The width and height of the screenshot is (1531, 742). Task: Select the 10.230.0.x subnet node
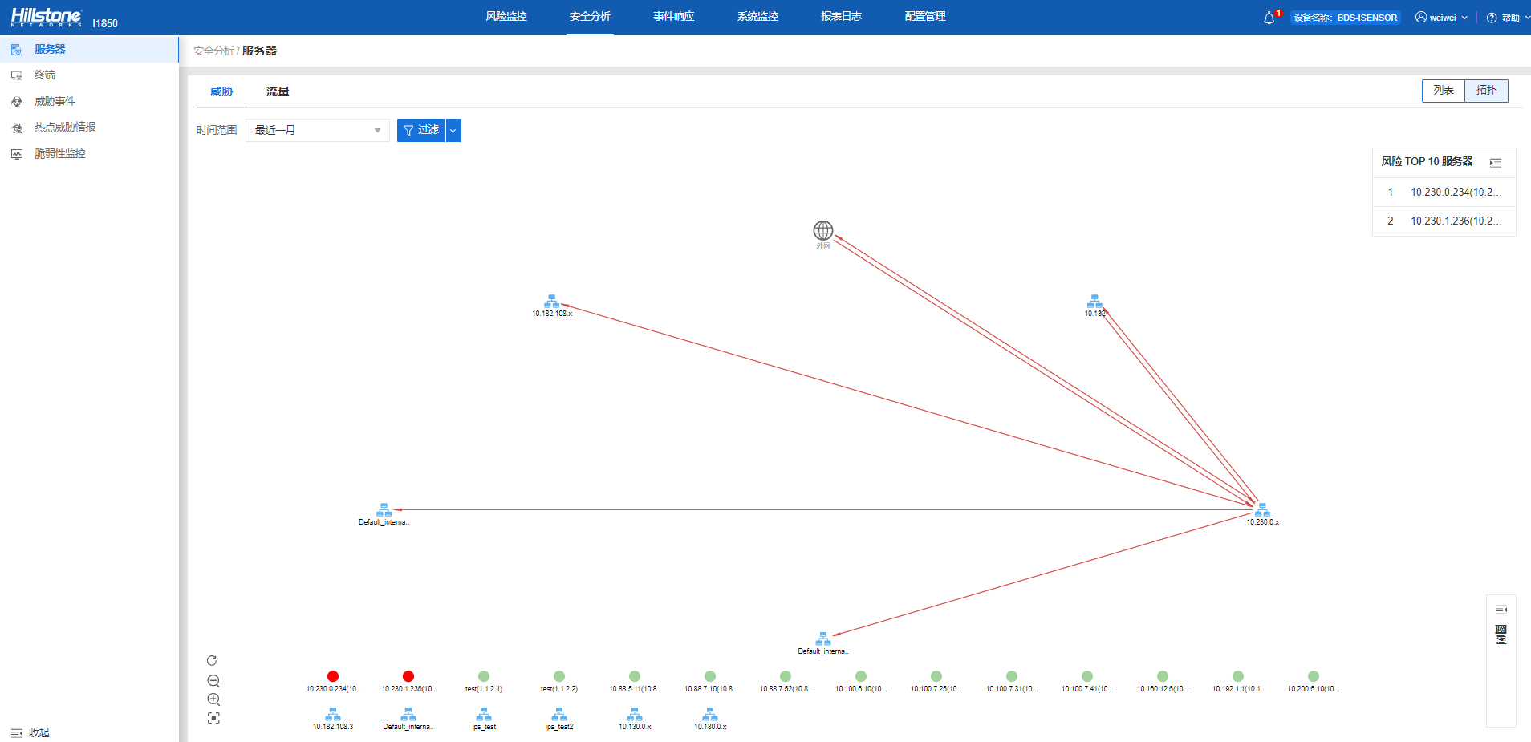tap(1262, 510)
